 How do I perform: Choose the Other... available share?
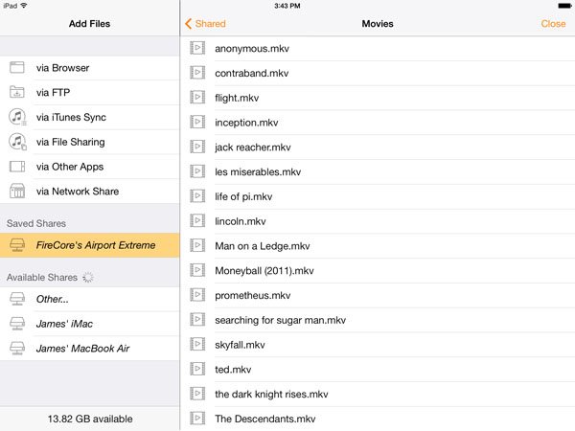(x=90, y=299)
